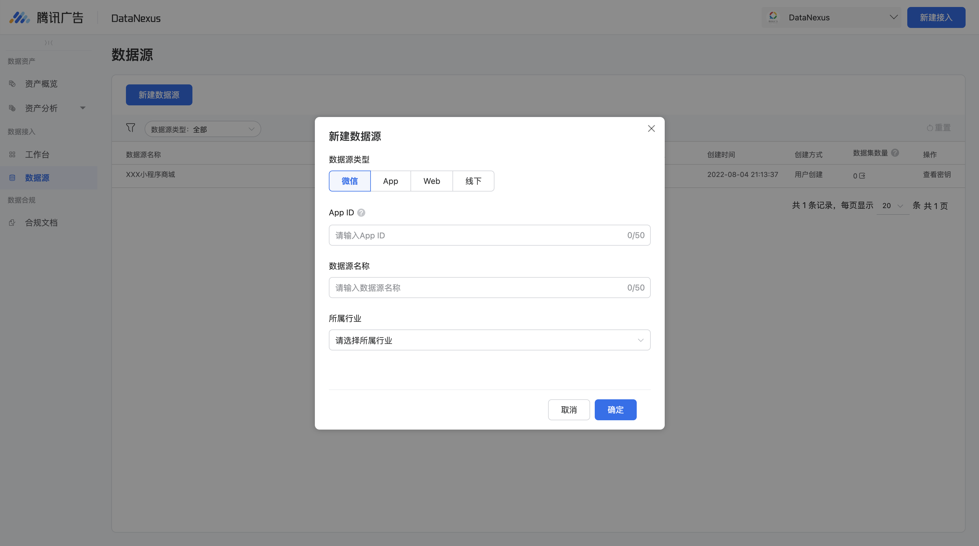Select 线下 data source type
The image size is (979, 546).
(x=473, y=181)
